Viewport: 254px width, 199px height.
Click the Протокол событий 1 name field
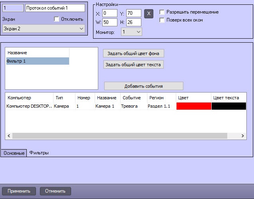[x=55, y=8]
